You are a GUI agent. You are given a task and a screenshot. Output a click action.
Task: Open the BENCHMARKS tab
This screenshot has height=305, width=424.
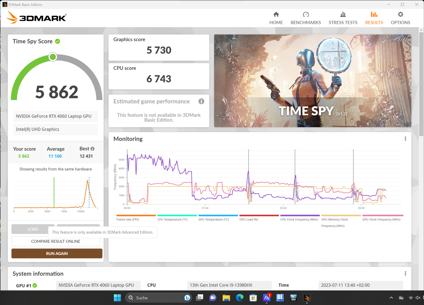[x=306, y=18]
